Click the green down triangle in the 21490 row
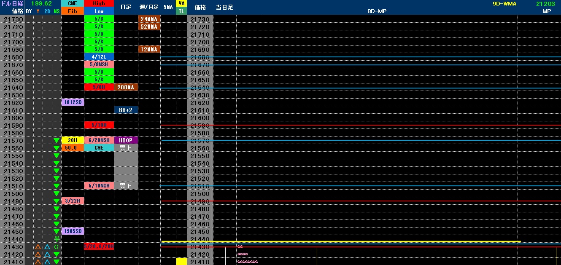Screen dimensions: 561x265 click(57, 201)
